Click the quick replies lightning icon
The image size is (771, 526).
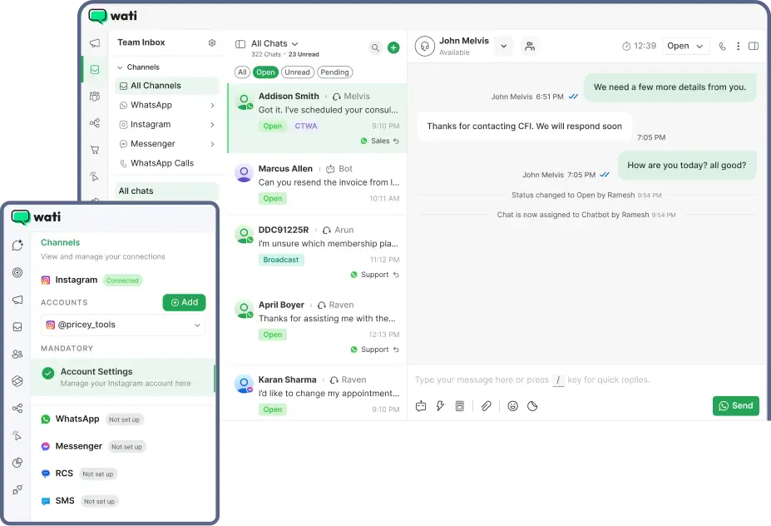[x=440, y=406]
